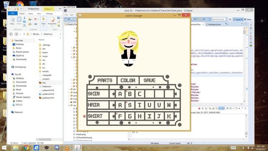Open the Share ribbon tab in File Explorer
Image resolution: width=268 pixels, height=151 pixels.
(31, 13)
